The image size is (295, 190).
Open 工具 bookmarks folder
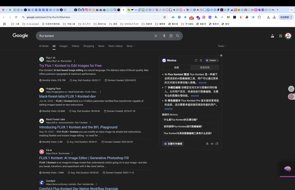tap(15, 24)
